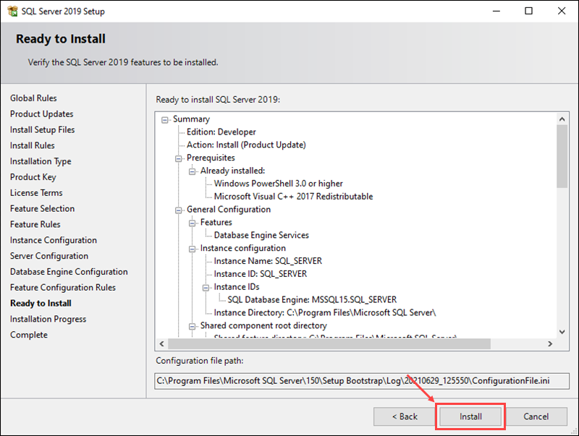Minimize the setup window
Image resolution: width=579 pixels, height=436 pixels.
[x=496, y=11]
